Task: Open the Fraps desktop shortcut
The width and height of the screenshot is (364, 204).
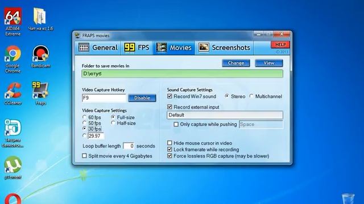Action: (40, 93)
